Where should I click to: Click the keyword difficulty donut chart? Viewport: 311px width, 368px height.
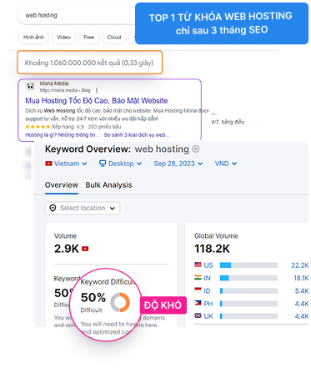[x=120, y=302]
